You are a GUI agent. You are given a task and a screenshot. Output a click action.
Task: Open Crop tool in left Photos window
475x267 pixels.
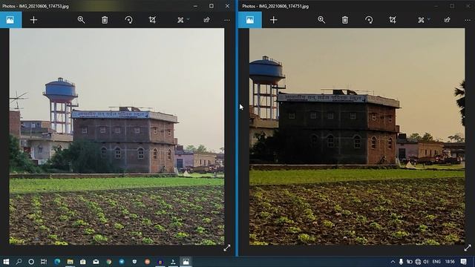[x=152, y=20]
